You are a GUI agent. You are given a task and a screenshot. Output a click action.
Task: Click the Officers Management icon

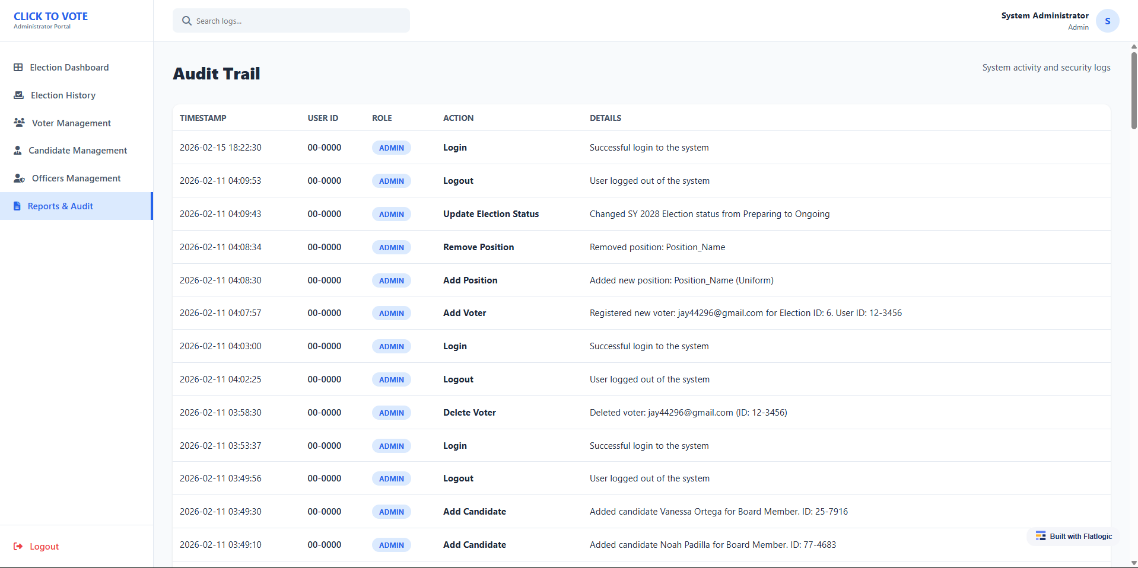click(x=20, y=178)
